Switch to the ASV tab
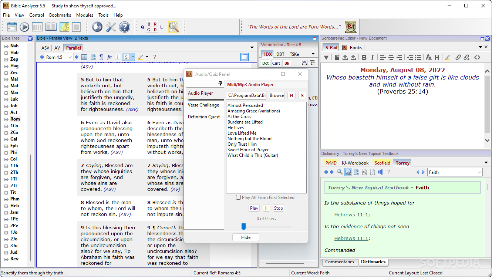 45,48
